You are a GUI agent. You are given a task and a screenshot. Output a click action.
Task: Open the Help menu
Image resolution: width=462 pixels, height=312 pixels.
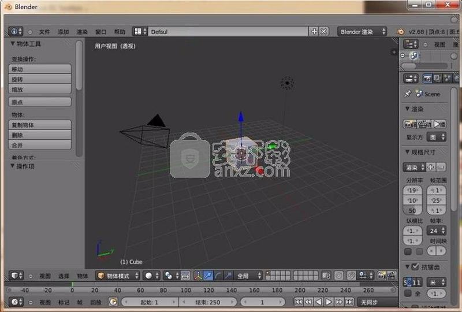coord(120,31)
